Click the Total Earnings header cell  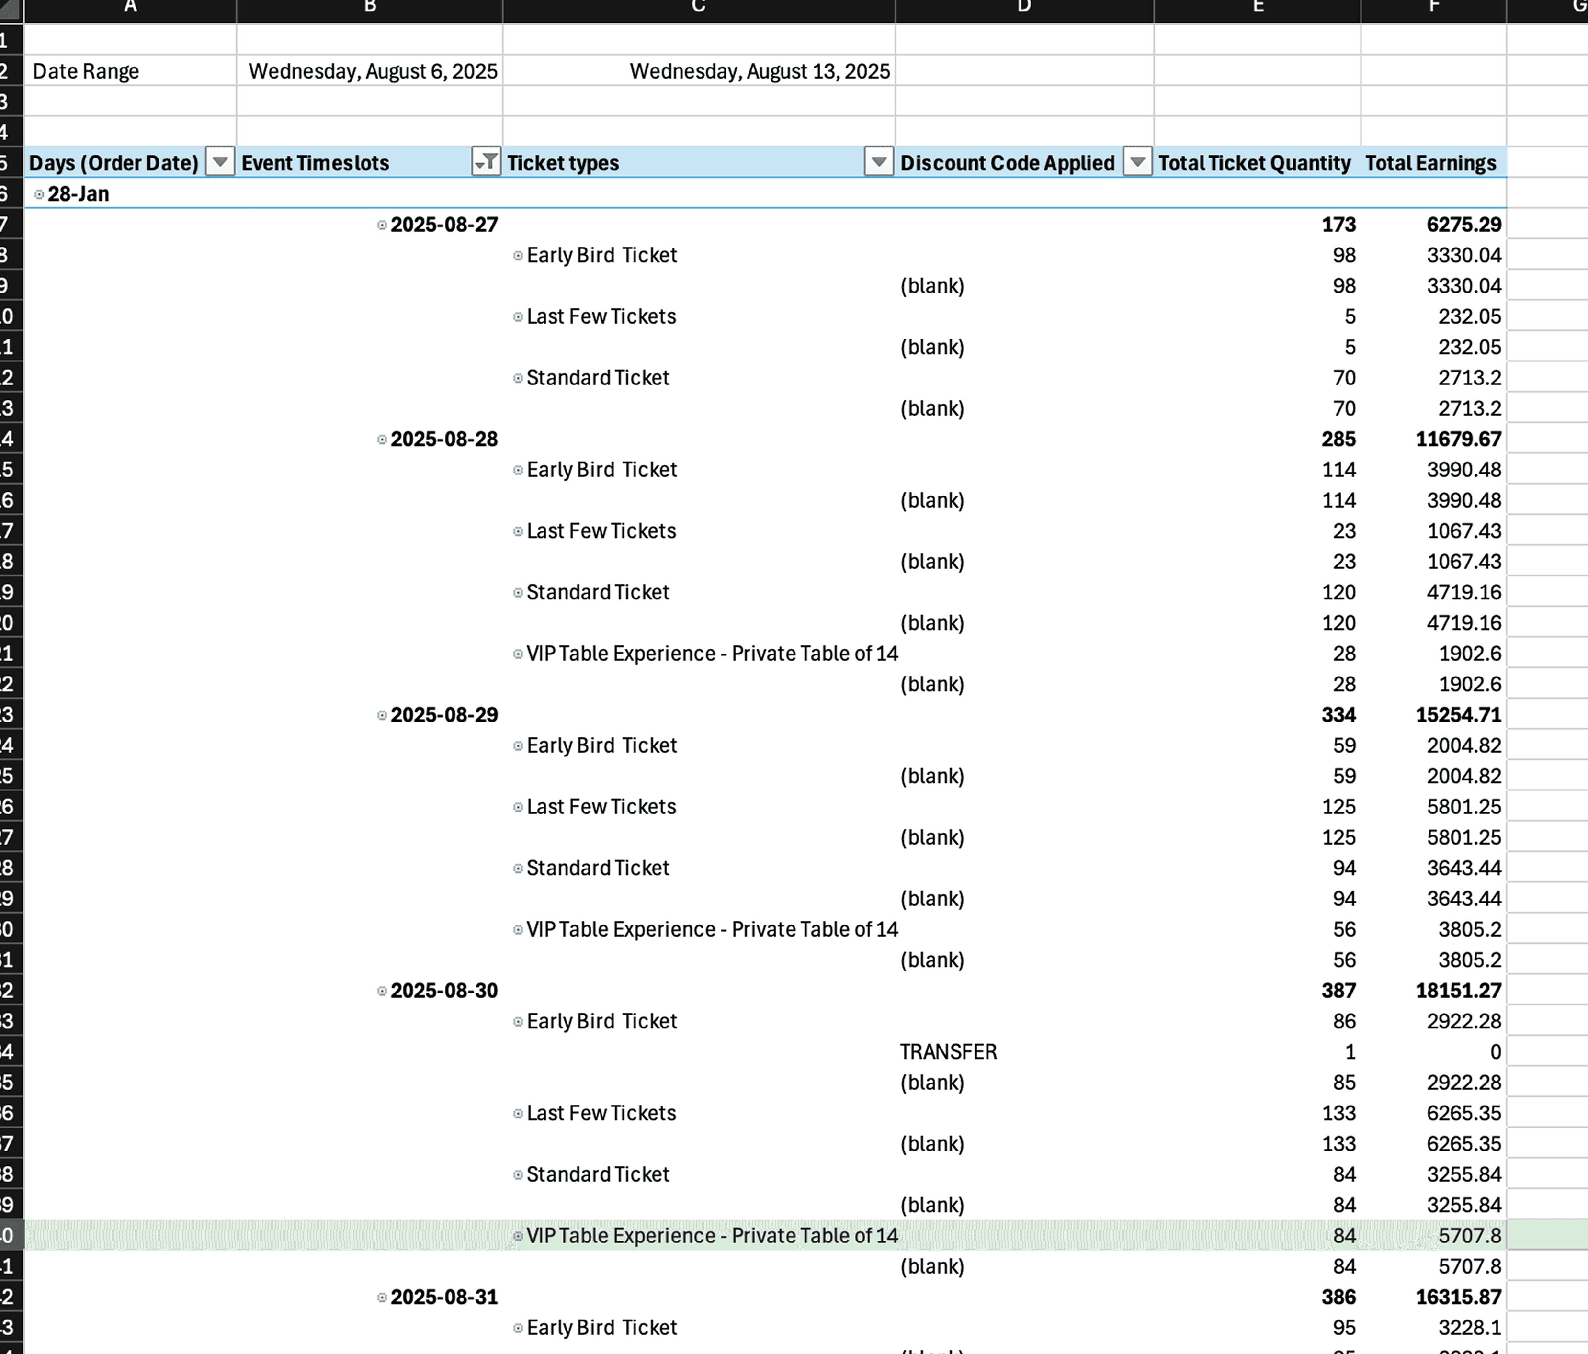[1431, 163]
